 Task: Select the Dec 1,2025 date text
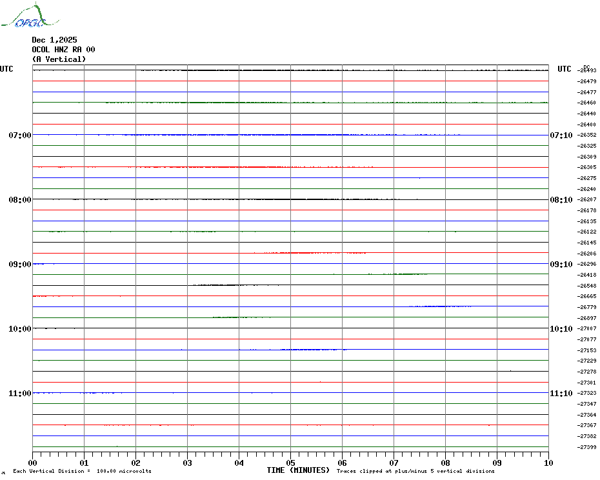pyautogui.click(x=54, y=40)
